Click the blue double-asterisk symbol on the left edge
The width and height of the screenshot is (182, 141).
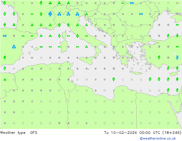point(5,36)
